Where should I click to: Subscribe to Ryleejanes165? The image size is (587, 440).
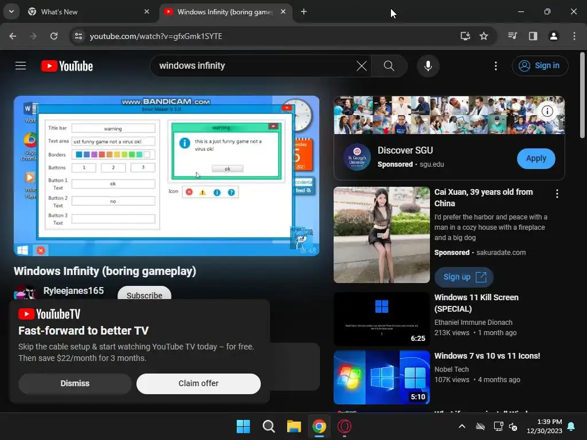(x=144, y=294)
